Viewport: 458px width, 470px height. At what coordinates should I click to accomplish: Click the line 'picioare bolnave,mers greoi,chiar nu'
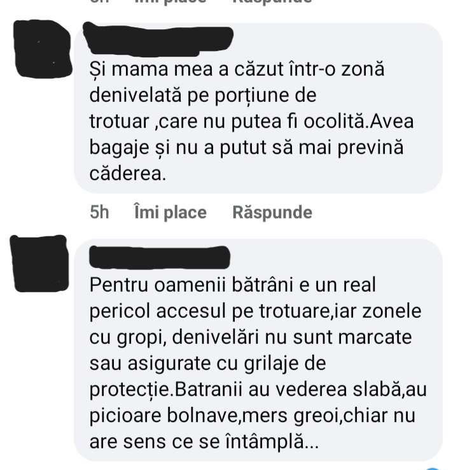pos(253,416)
